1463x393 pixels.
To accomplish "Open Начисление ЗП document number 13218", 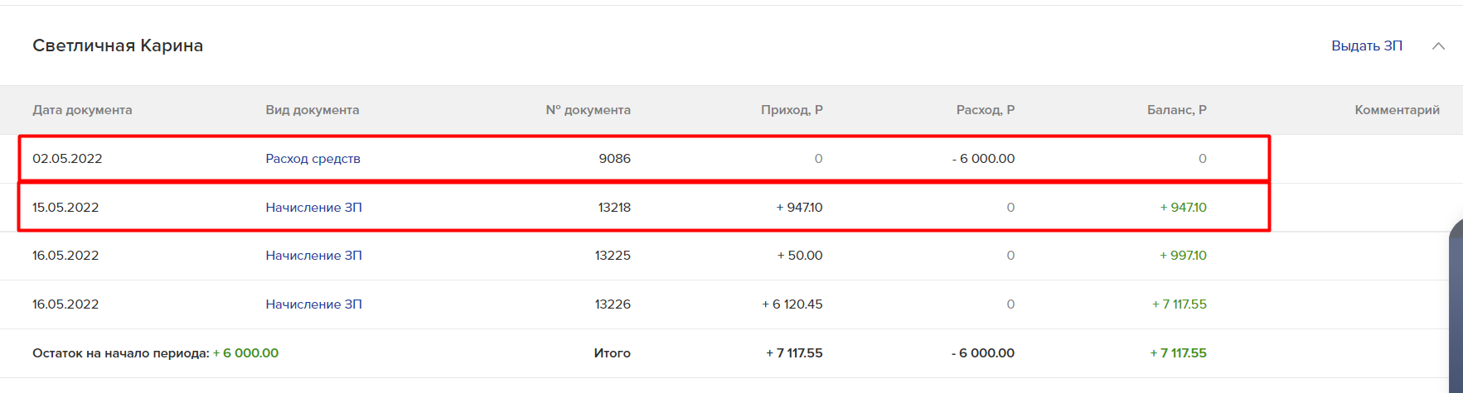I will (313, 208).
